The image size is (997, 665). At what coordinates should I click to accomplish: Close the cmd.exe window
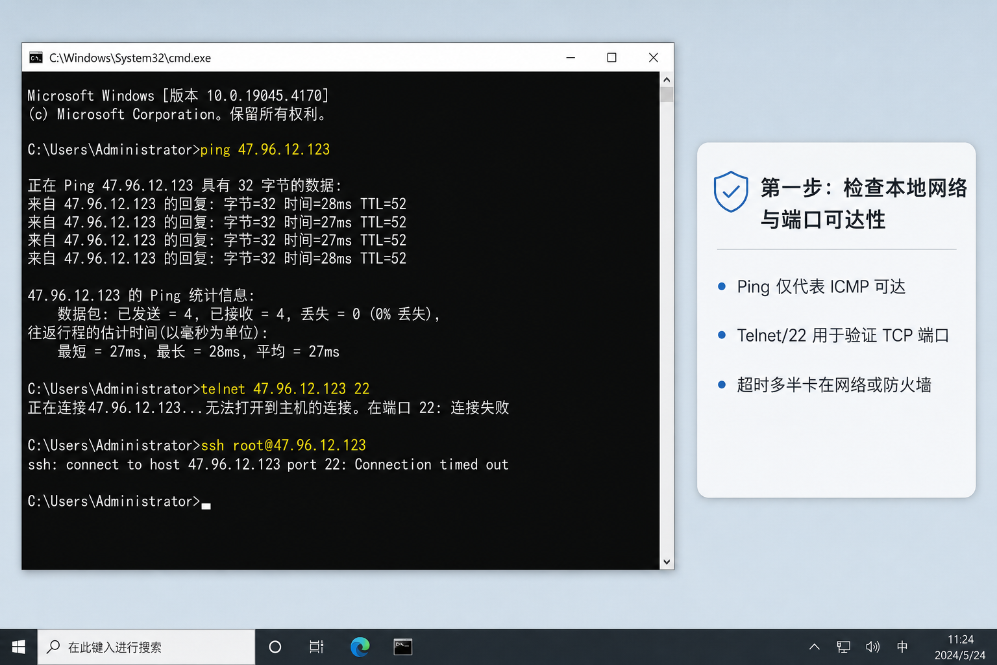tap(654, 58)
